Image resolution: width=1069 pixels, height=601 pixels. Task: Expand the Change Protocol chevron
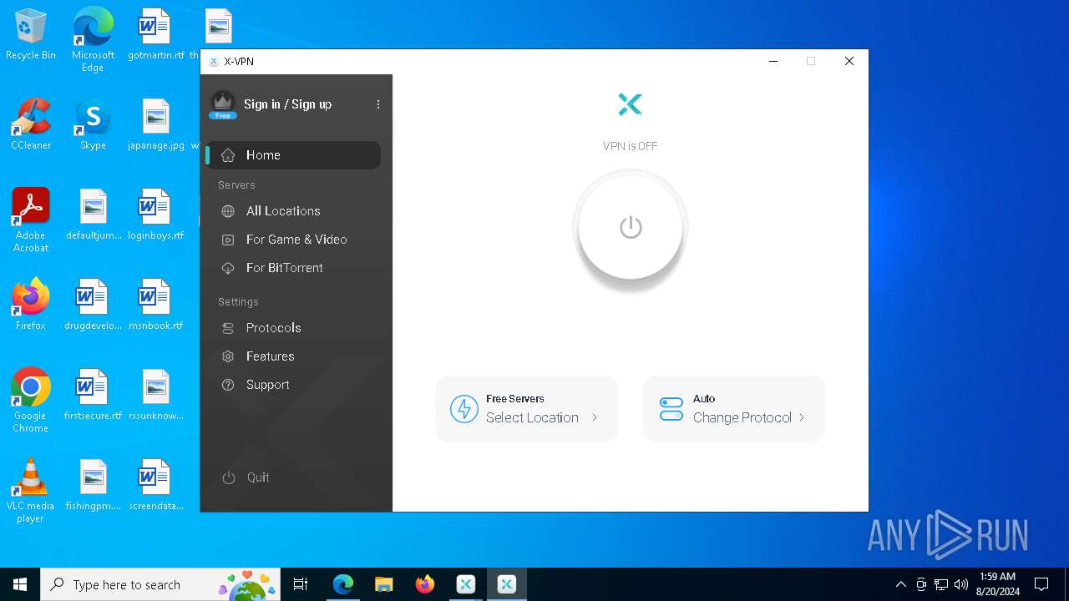click(x=802, y=417)
